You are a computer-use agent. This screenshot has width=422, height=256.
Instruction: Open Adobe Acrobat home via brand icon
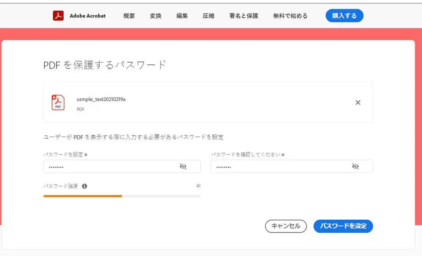click(x=58, y=16)
